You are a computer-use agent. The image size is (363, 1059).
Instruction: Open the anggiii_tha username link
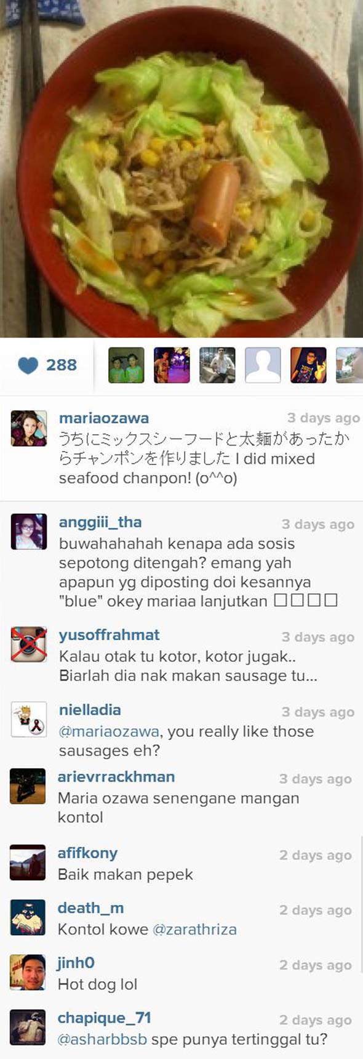(100, 522)
